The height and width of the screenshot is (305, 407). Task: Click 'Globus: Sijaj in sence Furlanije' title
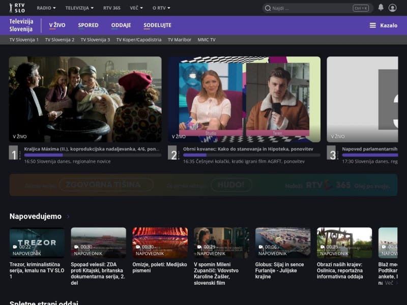pyautogui.click(x=279, y=270)
